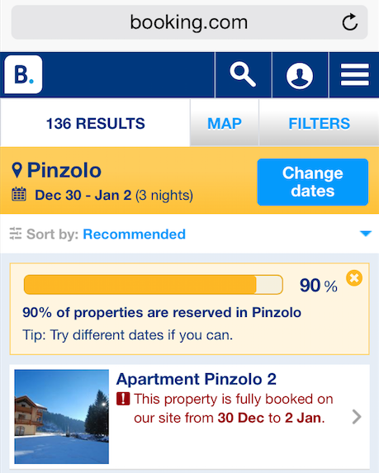The image size is (379, 473).
Task: Tap the sort sliders icon
Action: click(16, 234)
